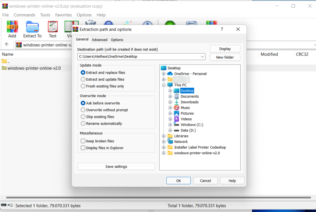Open the Help menu in the menu bar
Viewport: 316px width, 212px height.
pos(101,15)
